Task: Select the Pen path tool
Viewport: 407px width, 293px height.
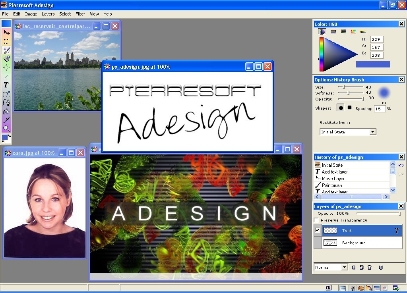Action: pos(6,103)
